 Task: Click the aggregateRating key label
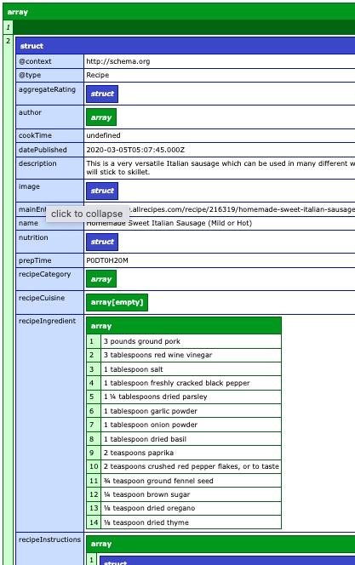point(47,89)
